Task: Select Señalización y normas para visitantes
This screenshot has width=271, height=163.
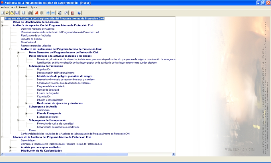Action: point(64,83)
